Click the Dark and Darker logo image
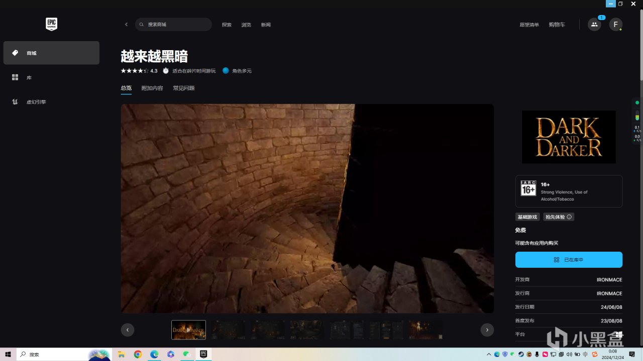The image size is (643, 361). pos(569,137)
